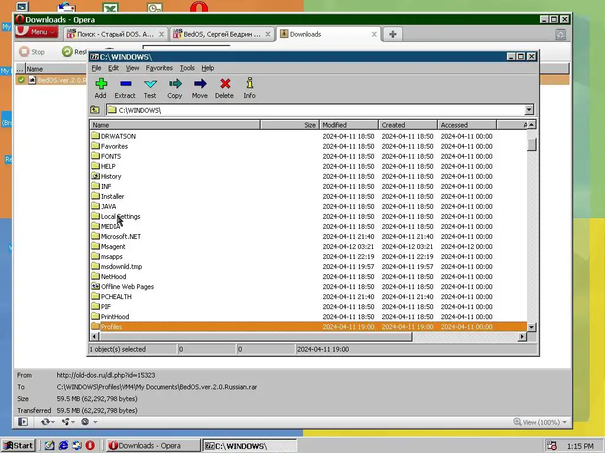The width and height of the screenshot is (605, 453).
Task: Switch to Downloads - Opera taskbar button
Action: click(x=152, y=446)
